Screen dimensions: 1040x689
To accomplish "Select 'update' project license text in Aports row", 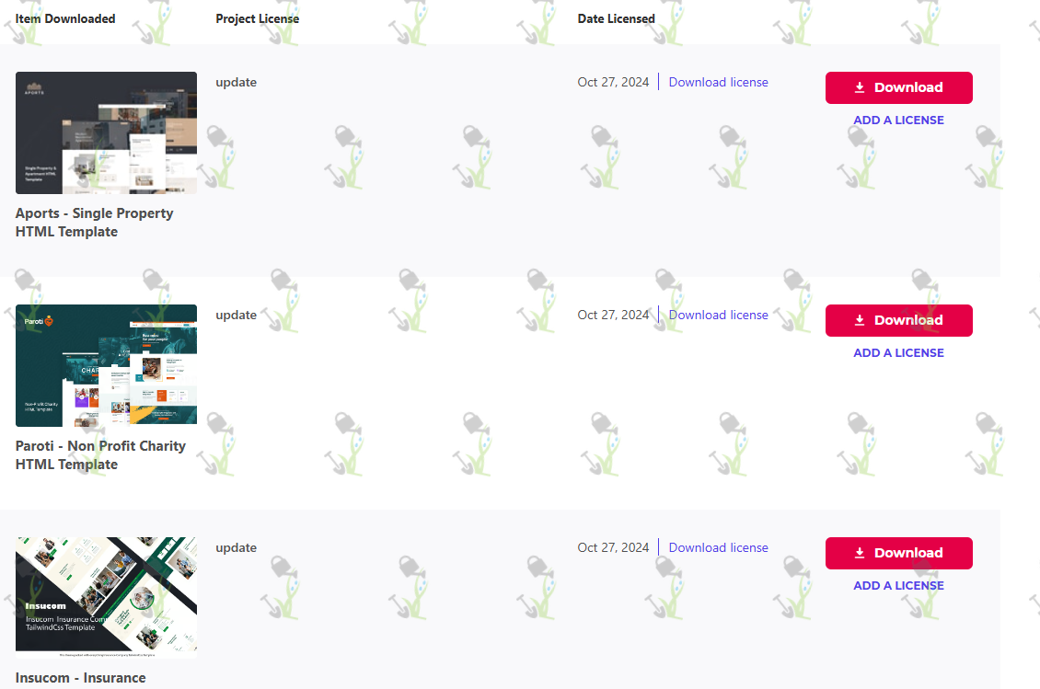I will 237,82.
